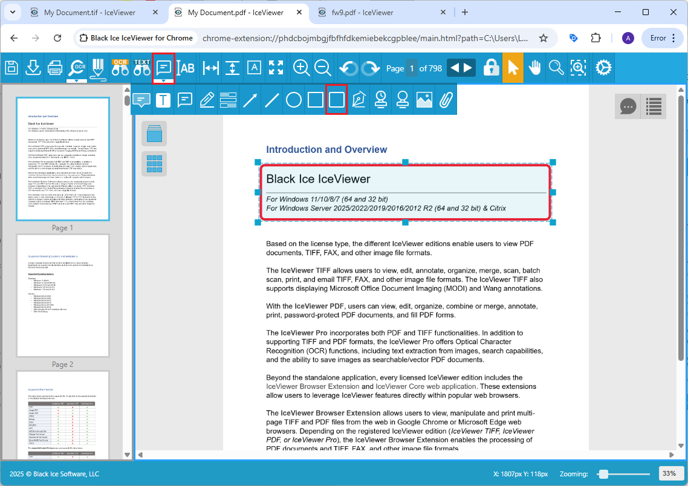688x486 pixels.
Task: Select the straight line annotation tool
Action: (271, 100)
